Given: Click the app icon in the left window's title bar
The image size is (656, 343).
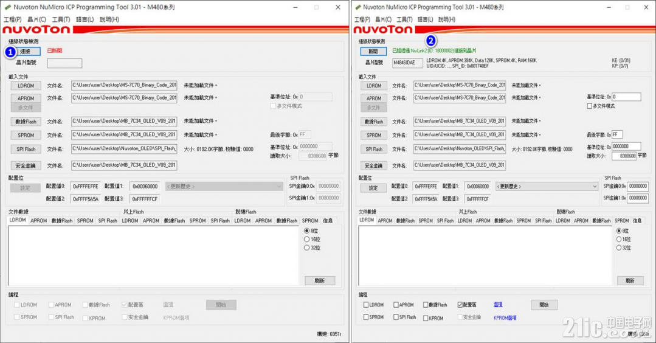Looking at the screenshot, I should coord(7,7).
